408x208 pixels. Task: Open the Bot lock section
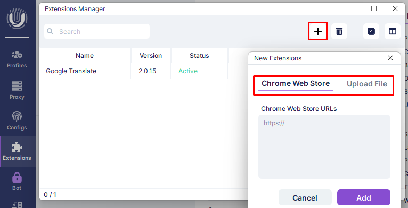[x=17, y=181]
